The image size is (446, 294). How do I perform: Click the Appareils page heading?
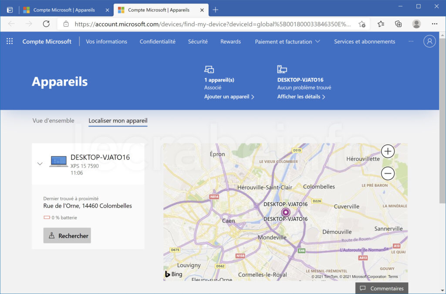click(x=60, y=82)
